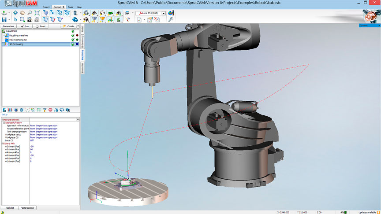This screenshot has height=214, width=381.
Task: Click the Run button
Action: click(25, 26)
